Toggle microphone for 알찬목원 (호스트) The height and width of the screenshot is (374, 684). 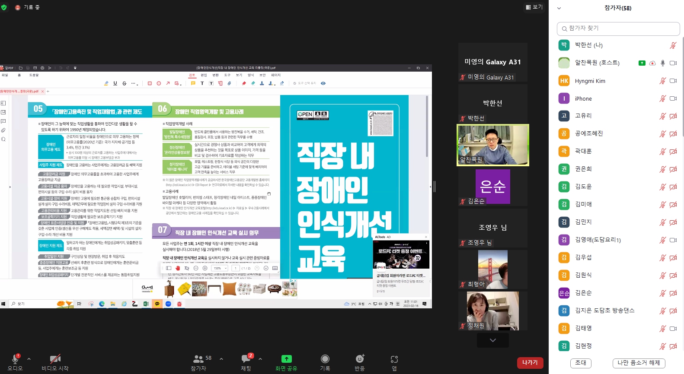662,63
